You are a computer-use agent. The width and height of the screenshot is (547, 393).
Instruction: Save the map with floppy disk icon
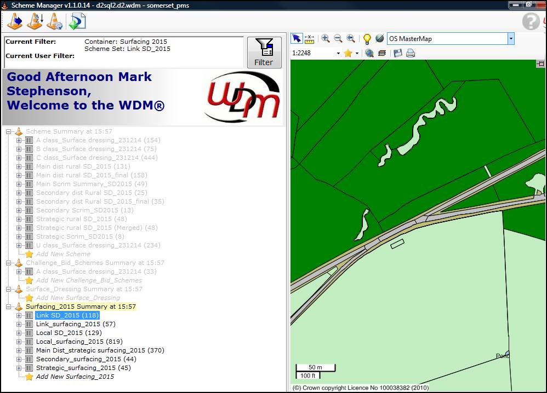click(398, 53)
